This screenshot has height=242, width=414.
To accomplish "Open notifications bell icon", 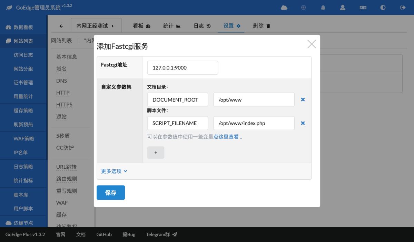I will tap(323, 7).
